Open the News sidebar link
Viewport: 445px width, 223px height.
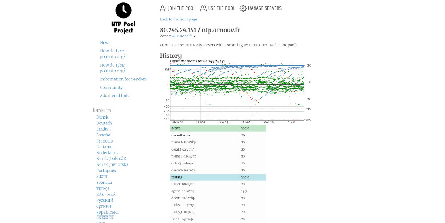point(105,43)
